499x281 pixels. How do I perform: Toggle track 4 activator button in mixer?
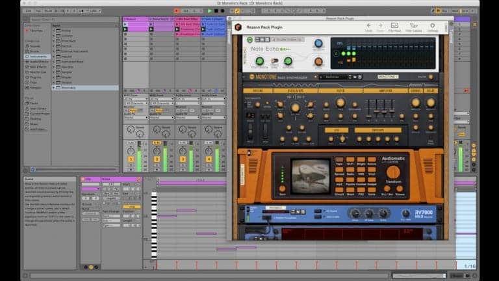click(209, 159)
